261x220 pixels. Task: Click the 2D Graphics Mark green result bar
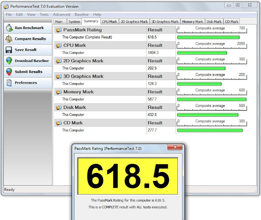point(201,68)
